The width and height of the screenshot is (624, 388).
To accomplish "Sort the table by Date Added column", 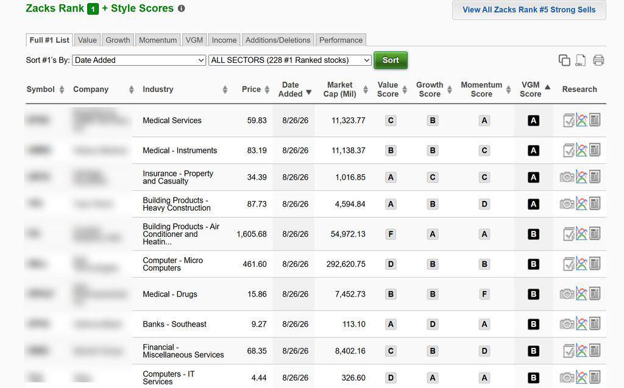I will tap(294, 89).
